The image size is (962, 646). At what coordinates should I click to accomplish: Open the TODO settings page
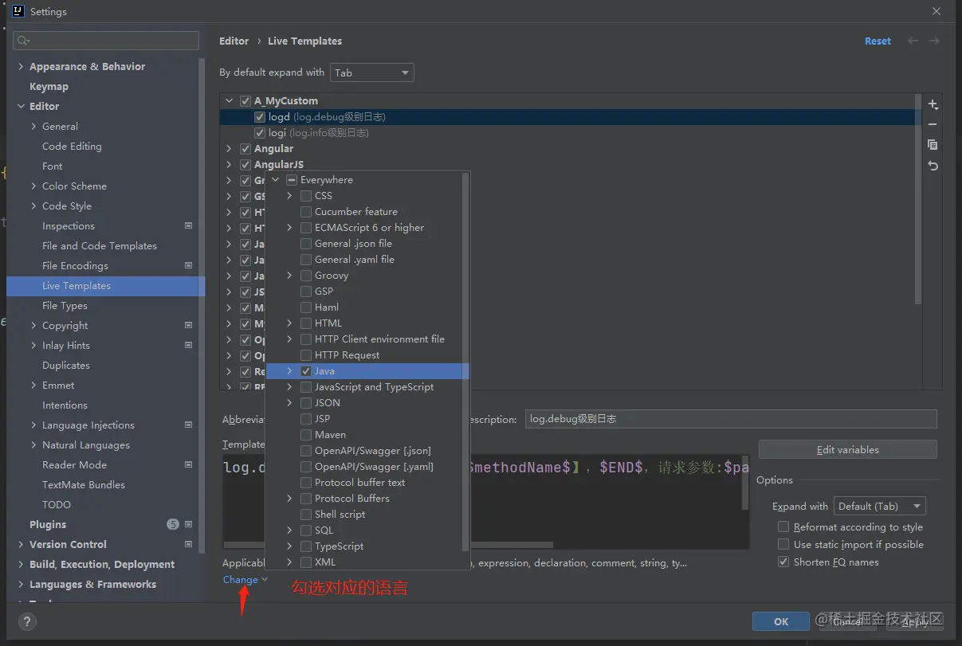tap(57, 505)
